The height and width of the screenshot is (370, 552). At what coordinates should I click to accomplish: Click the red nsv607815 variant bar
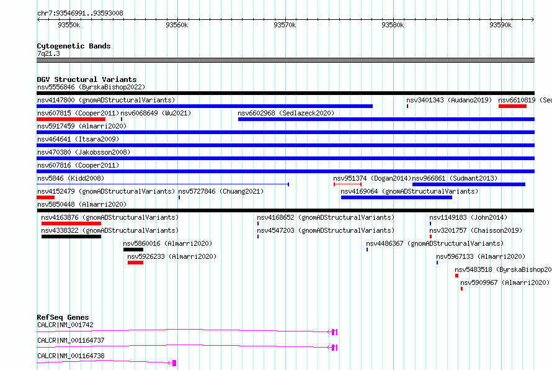click(71, 119)
